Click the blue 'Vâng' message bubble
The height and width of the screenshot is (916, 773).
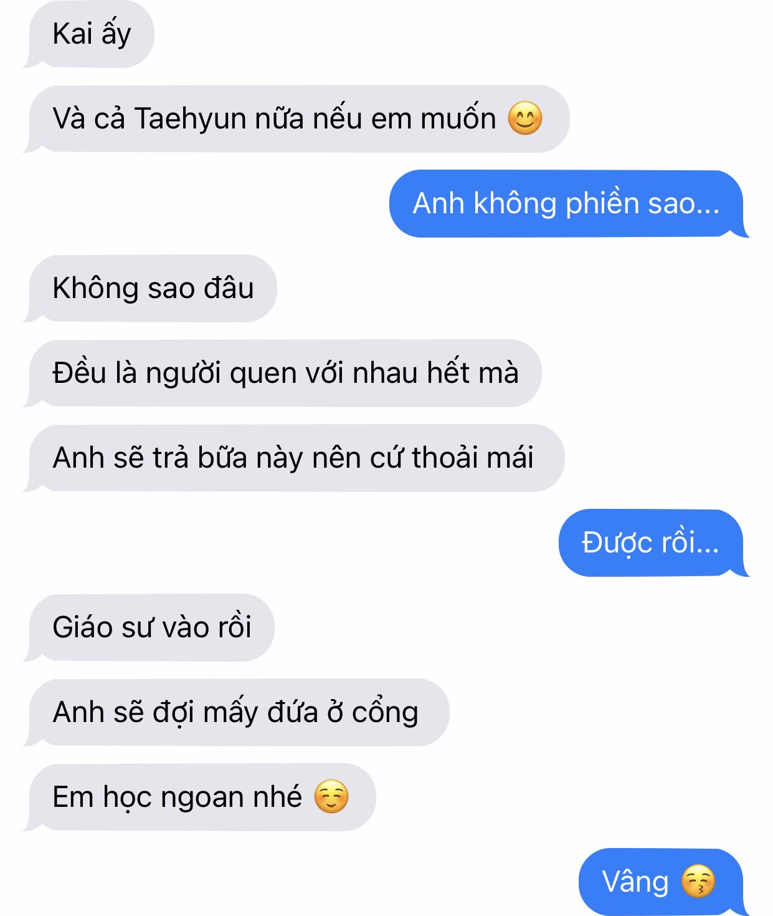click(663, 882)
